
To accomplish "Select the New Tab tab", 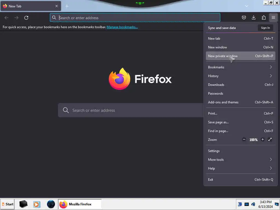I will (x=31, y=6).
